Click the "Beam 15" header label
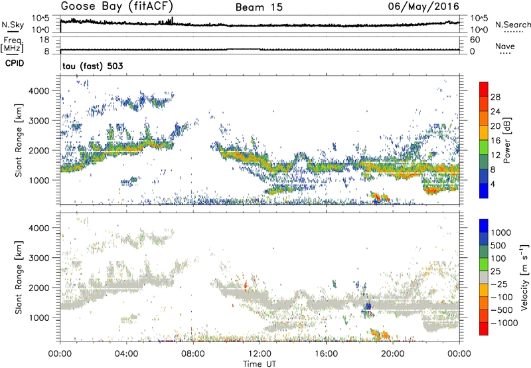Viewport: 531px width, 368px height. point(259,7)
